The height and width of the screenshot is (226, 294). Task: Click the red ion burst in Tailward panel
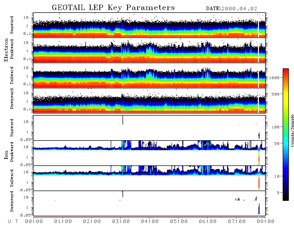[259, 182]
